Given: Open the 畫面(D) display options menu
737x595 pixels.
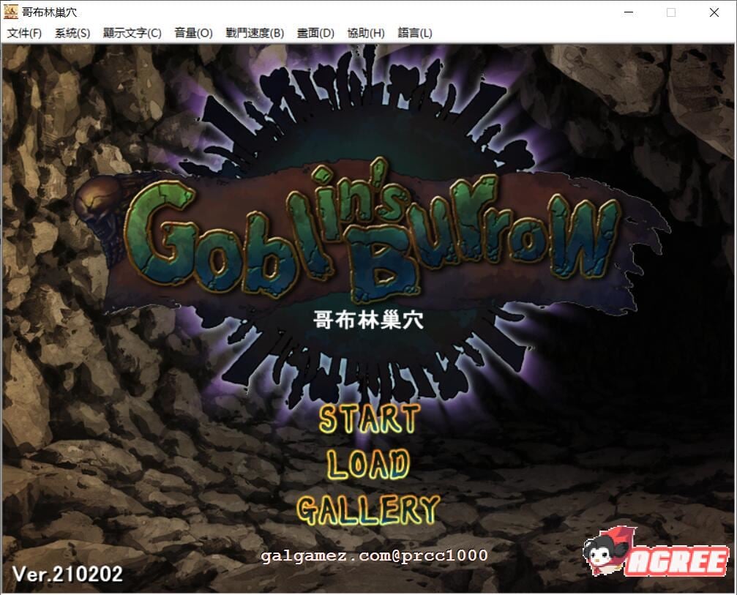Looking at the screenshot, I should 317,33.
